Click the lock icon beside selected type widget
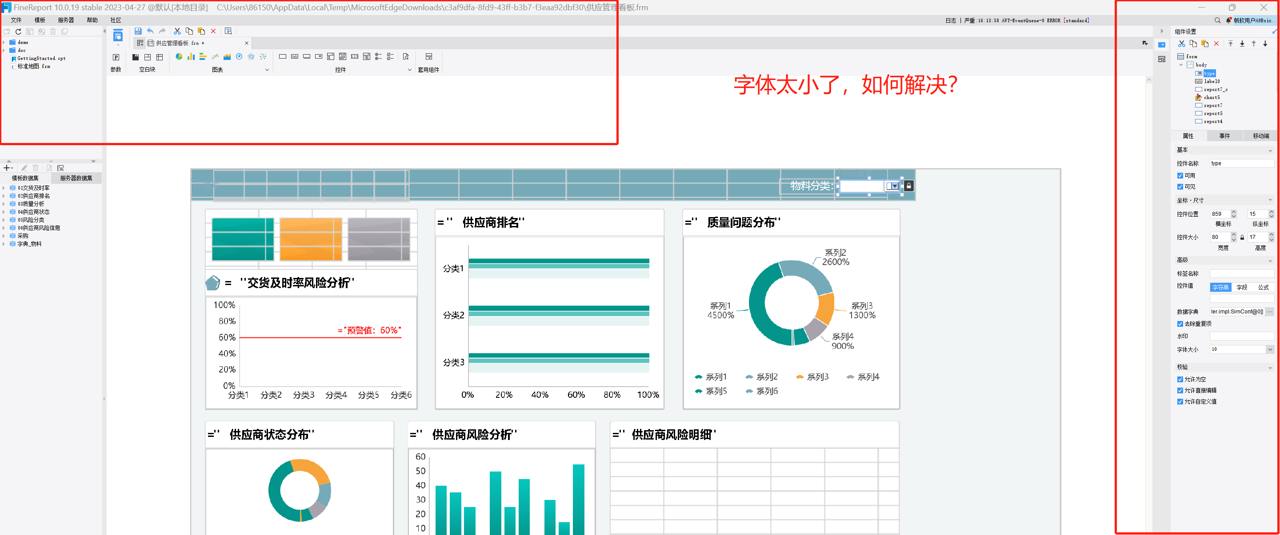This screenshot has width=1280, height=535. click(x=908, y=186)
